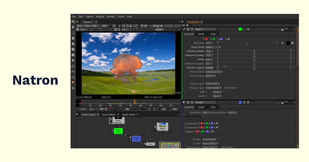Open Keyer1 help question-mark icon

click(x=278, y=29)
